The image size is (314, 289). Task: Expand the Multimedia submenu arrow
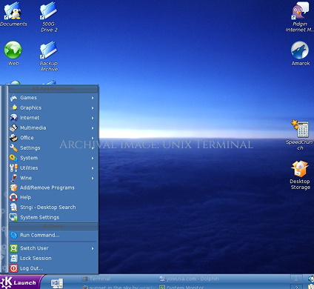pos(93,128)
